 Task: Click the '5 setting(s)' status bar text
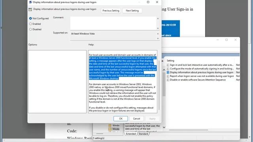pos(99,138)
